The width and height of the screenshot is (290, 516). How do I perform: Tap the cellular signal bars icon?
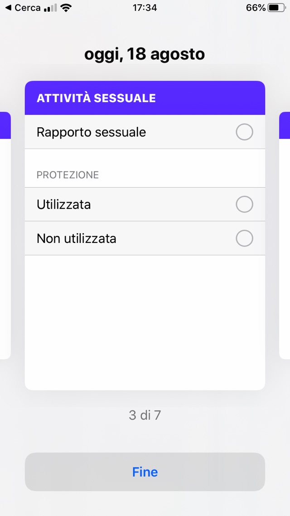50,8
